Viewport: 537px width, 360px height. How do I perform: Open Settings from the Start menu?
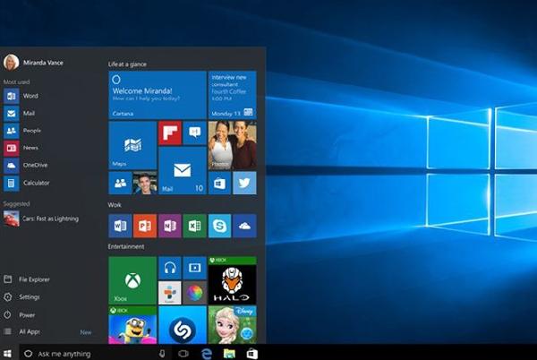click(21, 297)
